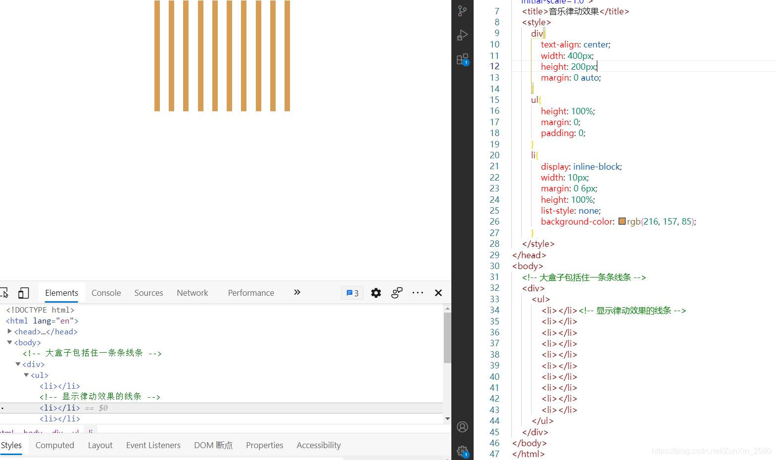Click the DOM comment 显示律动效果的线条 in DevTools
The height and width of the screenshot is (460, 776).
pyautogui.click(x=100, y=397)
